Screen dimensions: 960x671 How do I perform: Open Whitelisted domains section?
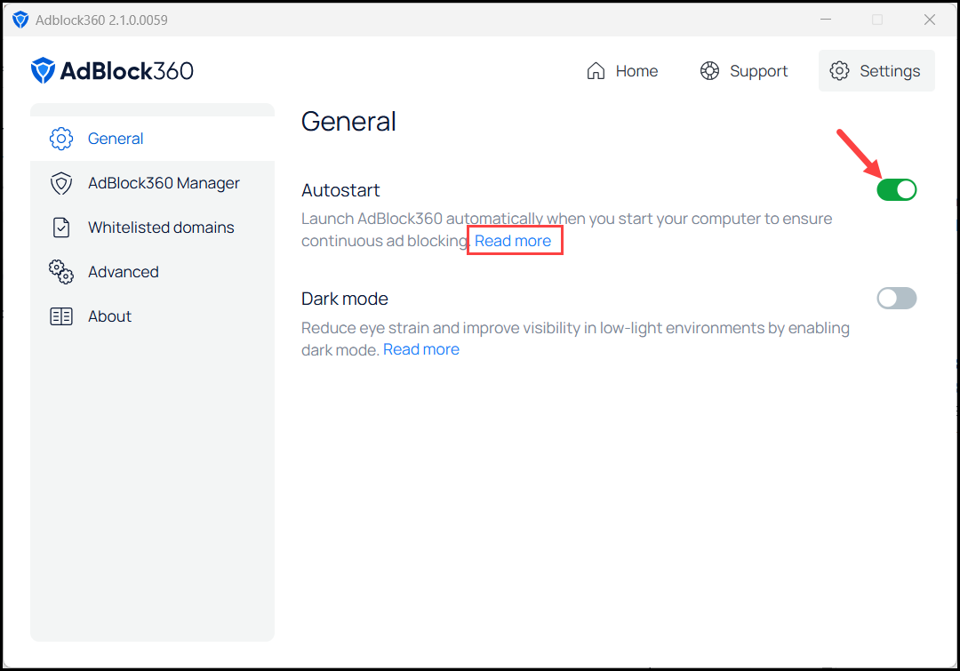point(153,228)
